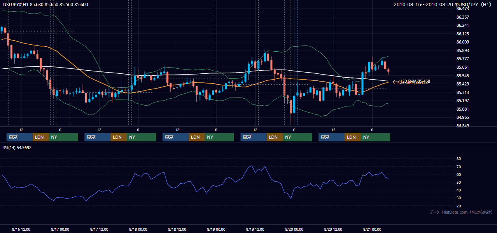Click the NY session block ending near 8/21 00:00
The height and width of the screenshot is (233, 497).
click(x=375, y=137)
